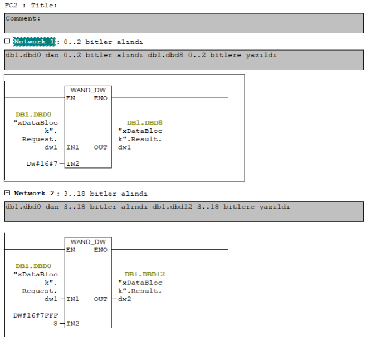Screen dimensions: 366x337
Task: Click DB1.DBD0 address in Network 1
Action: [x=33, y=115]
